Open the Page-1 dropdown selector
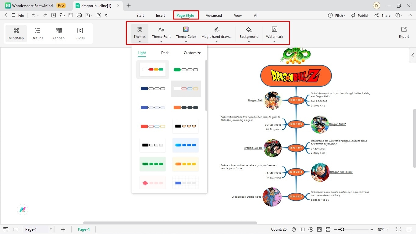The height and width of the screenshot is (234, 416). click(x=38, y=229)
